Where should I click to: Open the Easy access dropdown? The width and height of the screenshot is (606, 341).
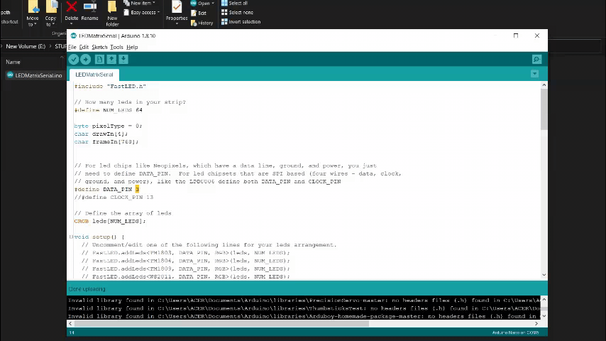click(144, 12)
